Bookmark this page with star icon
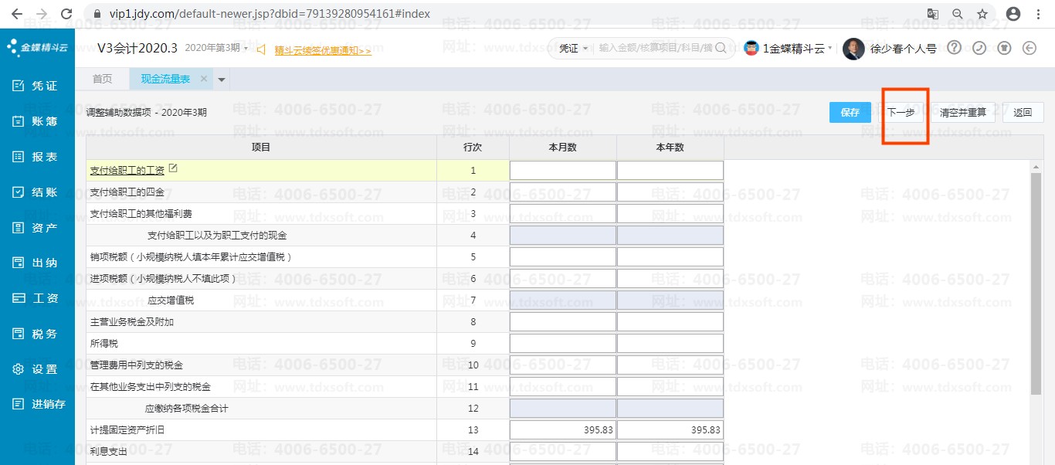Image resolution: width=1055 pixels, height=465 pixels. pyautogui.click(x=982, y=14)
